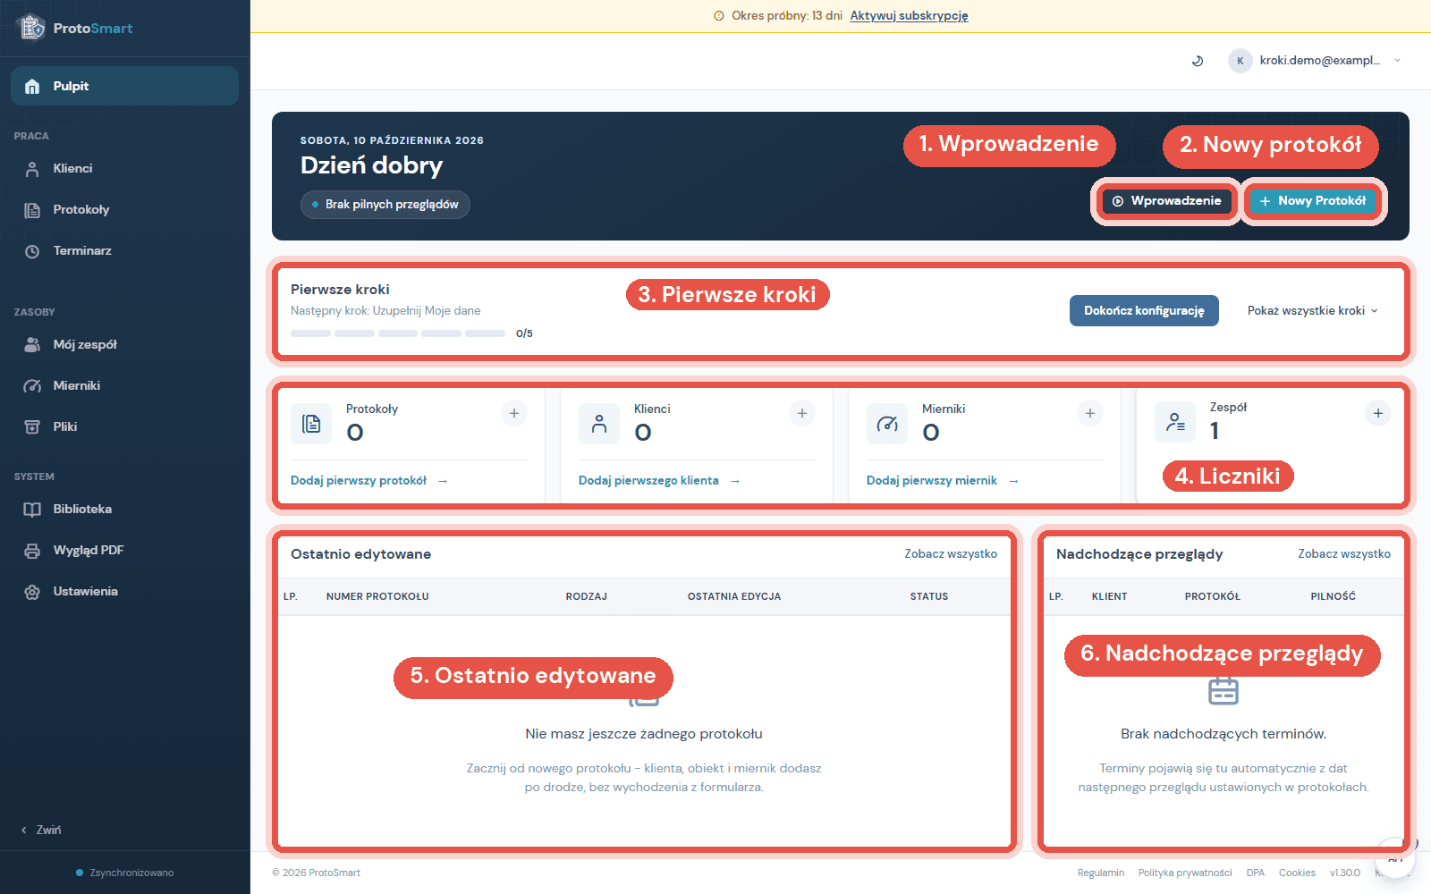Click the Pierwsze kroki progress bar
1431x894 pixels.
[x=398, y=333]
